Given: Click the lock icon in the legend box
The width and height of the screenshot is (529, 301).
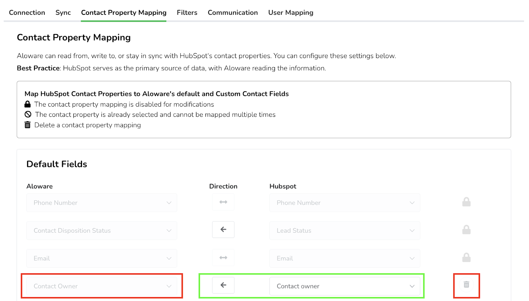Looking at the screenshot, I should click(27, 104).
